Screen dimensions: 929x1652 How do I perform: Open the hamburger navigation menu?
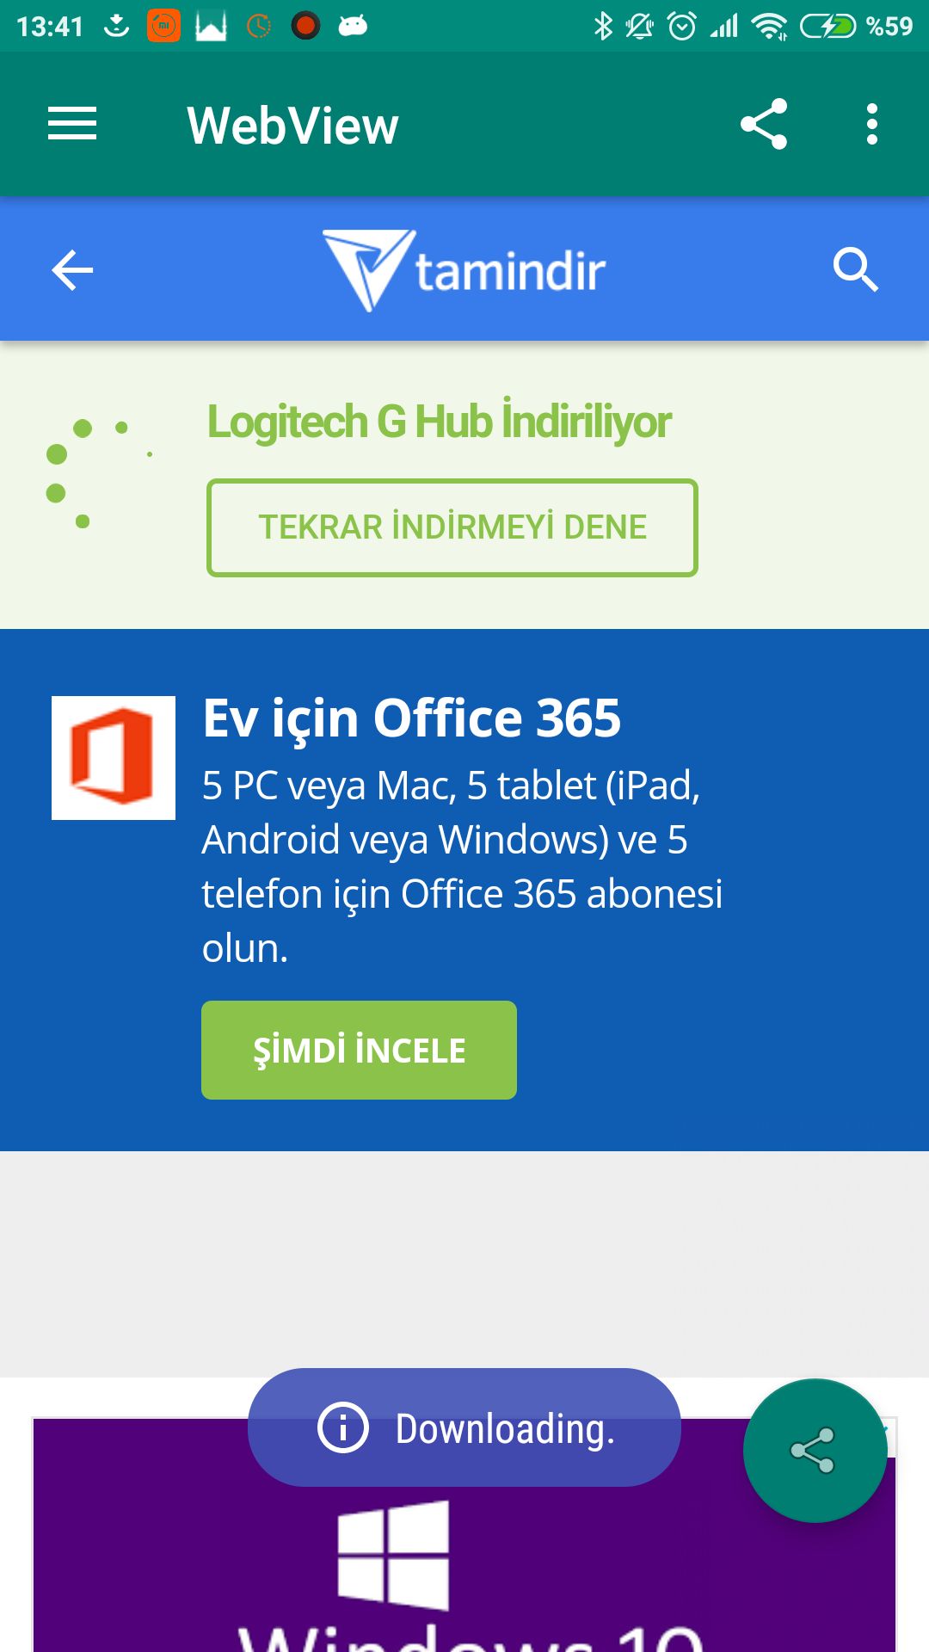(x=72, y=124)
